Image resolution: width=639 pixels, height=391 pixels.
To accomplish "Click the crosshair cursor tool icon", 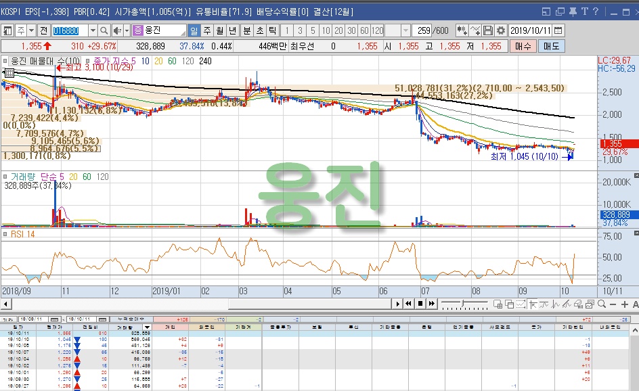I will 533,304.
